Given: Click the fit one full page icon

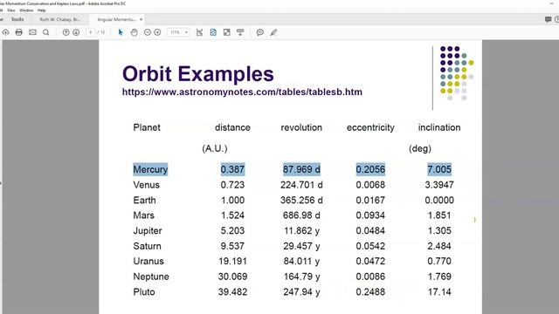Looking at the screenshot, I should coord(213,32).
